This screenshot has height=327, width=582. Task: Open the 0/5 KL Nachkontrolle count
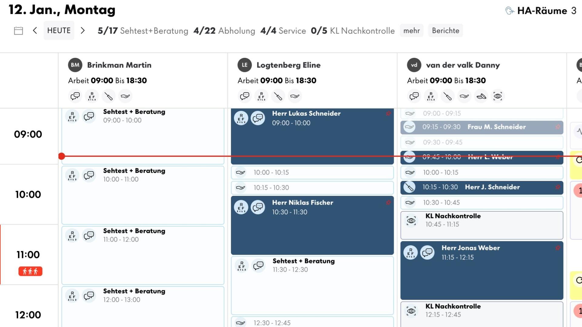353,30
